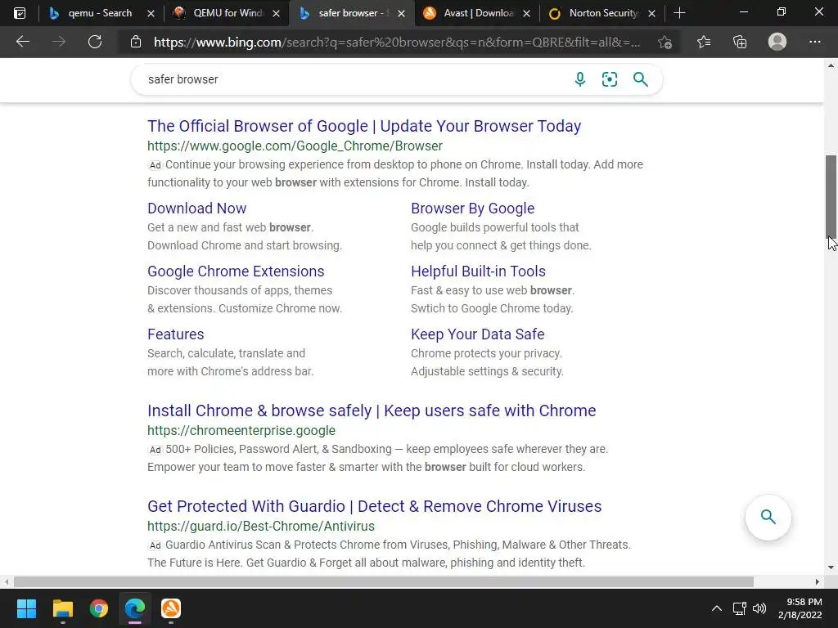Click the vertical scrollbar thumb
This screenshot has height=628, width=838.
tap(831, 195)
